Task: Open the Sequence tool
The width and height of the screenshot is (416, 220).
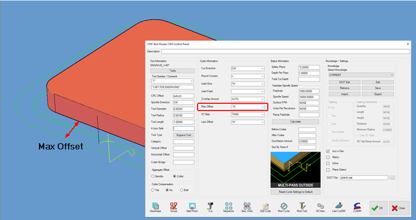Action: (229, 207)
